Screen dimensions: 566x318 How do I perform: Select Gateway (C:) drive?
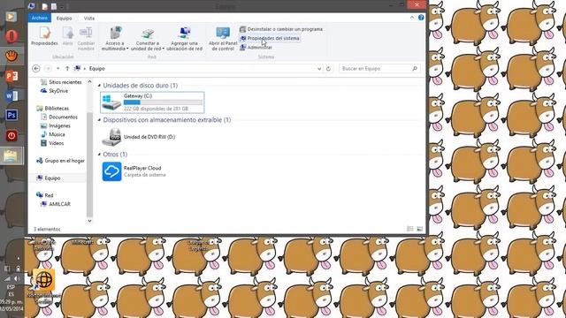(x=152, y=102)
